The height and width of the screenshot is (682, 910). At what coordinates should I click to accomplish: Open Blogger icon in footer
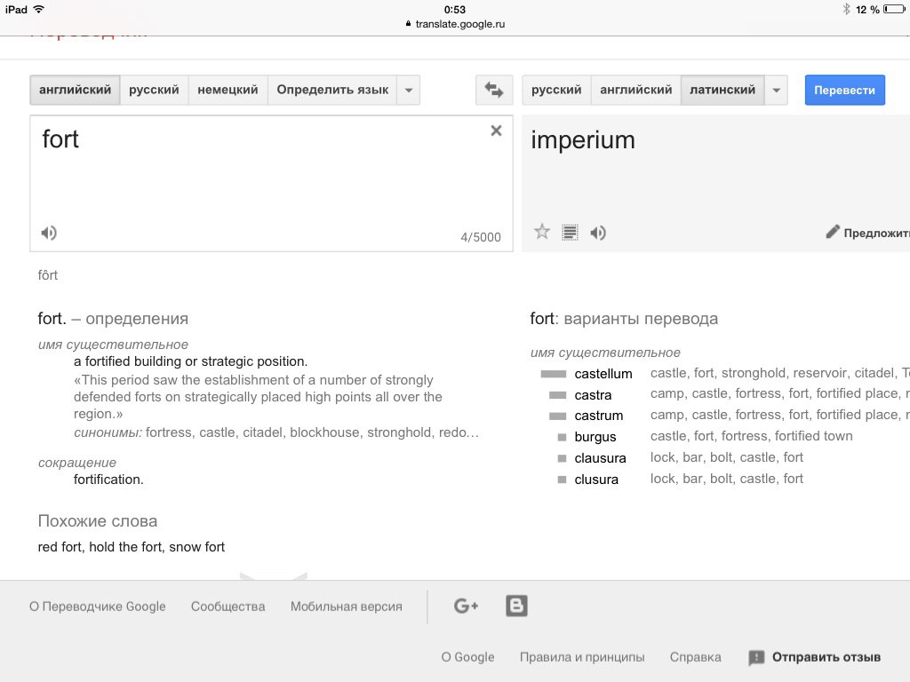tap(516, 606)
